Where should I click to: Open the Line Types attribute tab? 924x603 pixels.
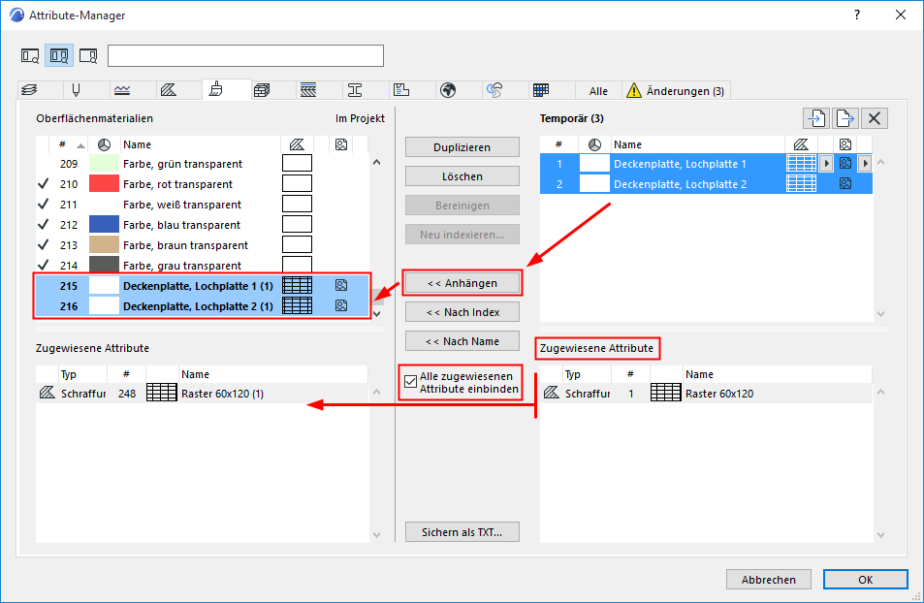click(122, 90)
